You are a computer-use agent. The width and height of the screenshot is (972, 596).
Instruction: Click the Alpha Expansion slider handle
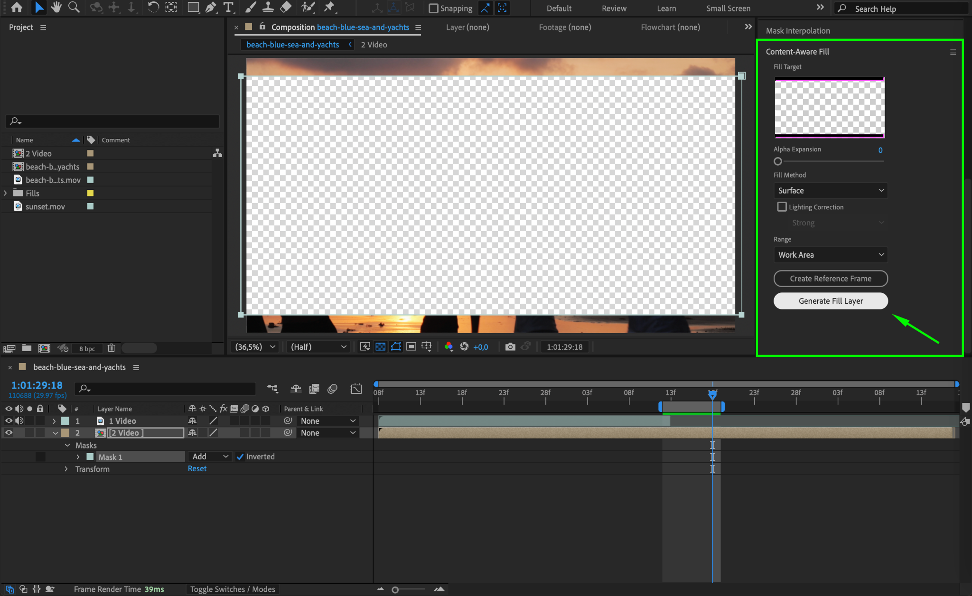(x=777, y=161)
